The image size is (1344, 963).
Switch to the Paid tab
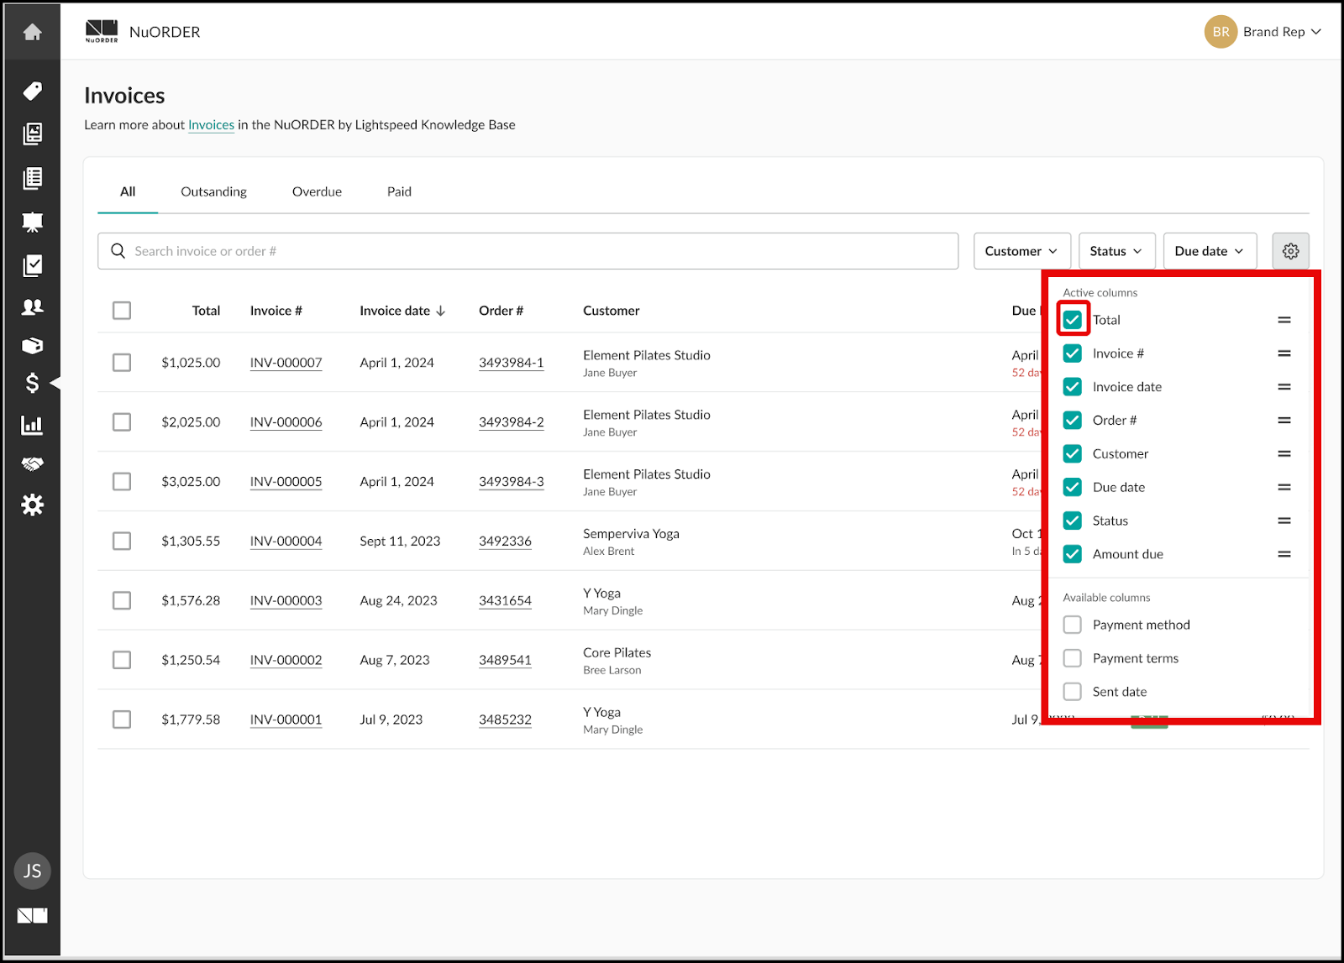[399, 191]
